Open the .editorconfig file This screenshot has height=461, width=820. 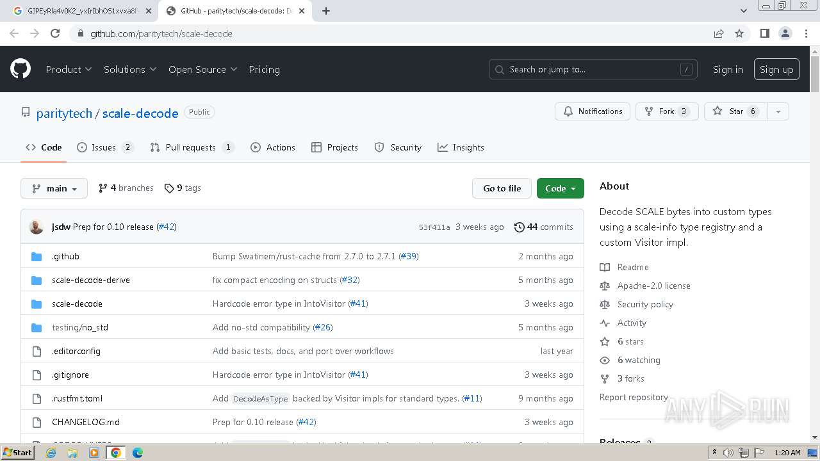pyautogui.click(x=76, y=351)
